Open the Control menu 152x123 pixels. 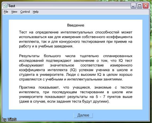[x=25, y=12]
